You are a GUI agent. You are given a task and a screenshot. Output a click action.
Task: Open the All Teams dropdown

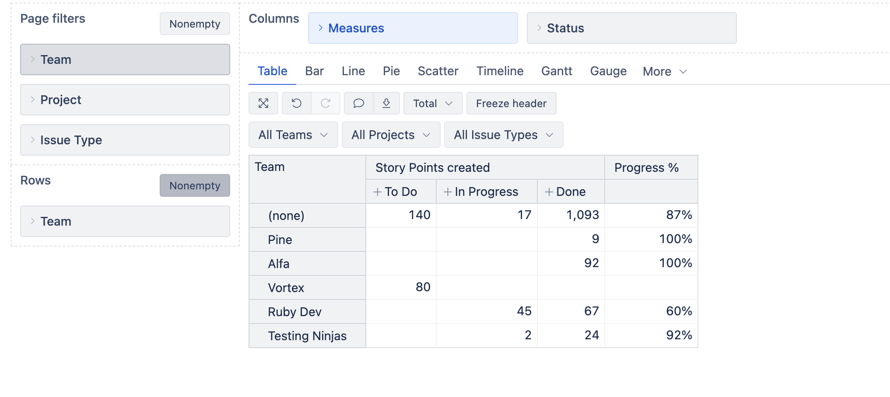click(x=293, y=135)
